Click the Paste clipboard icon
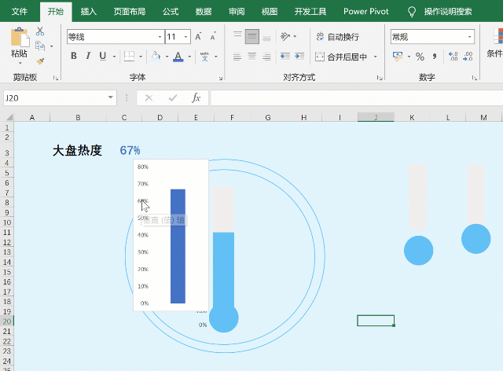503x371 pixels. pyautogui.click(x=19, y=37)
